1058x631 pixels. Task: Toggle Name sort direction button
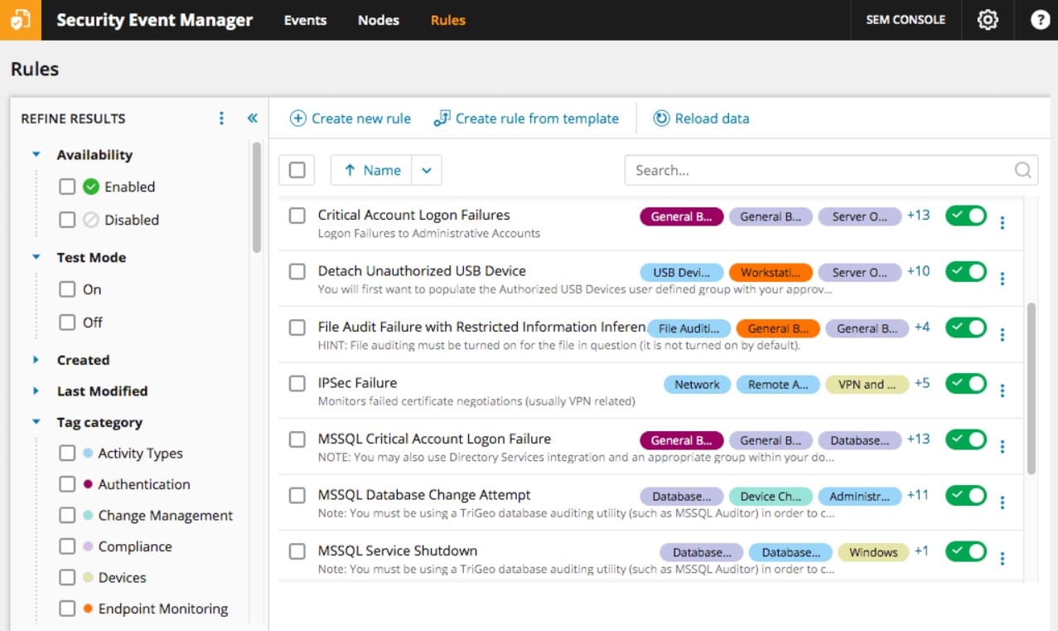tap(371, 170)
